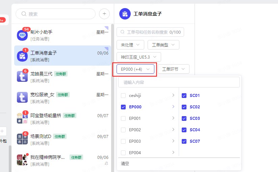Open 宽松服装_女 group avatar
This screenshot has width=278, height=172.
(22, 98)
